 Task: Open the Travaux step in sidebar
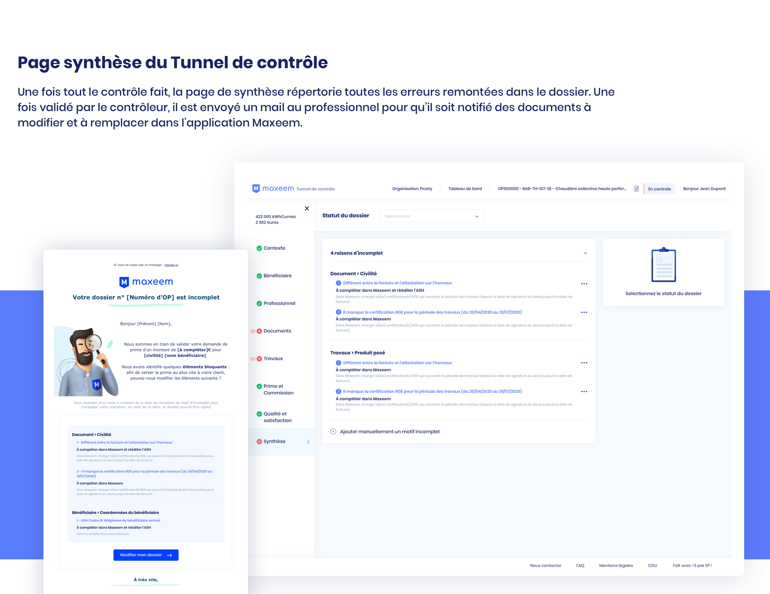click(273, 359)
